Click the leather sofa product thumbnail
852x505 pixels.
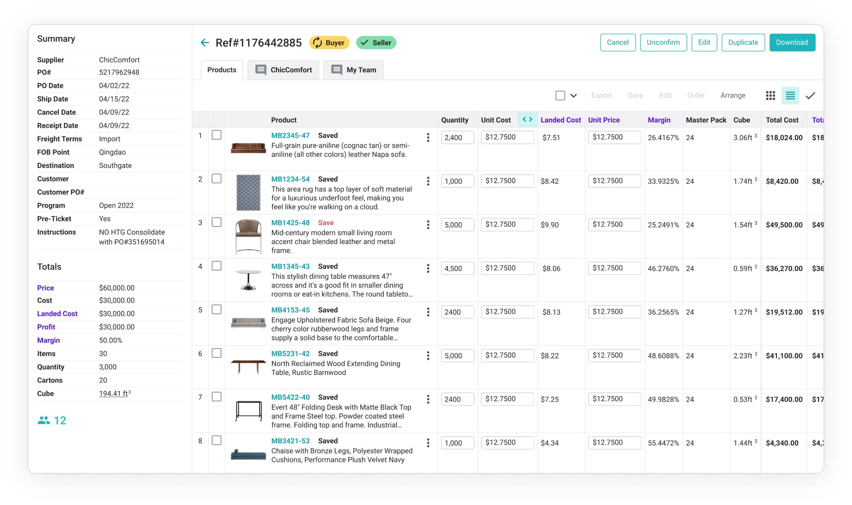pyautogui.click(x=248, y=148)
